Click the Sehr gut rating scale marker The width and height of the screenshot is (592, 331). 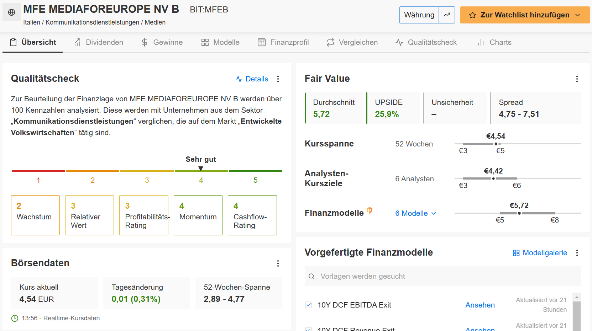point(201,169)
